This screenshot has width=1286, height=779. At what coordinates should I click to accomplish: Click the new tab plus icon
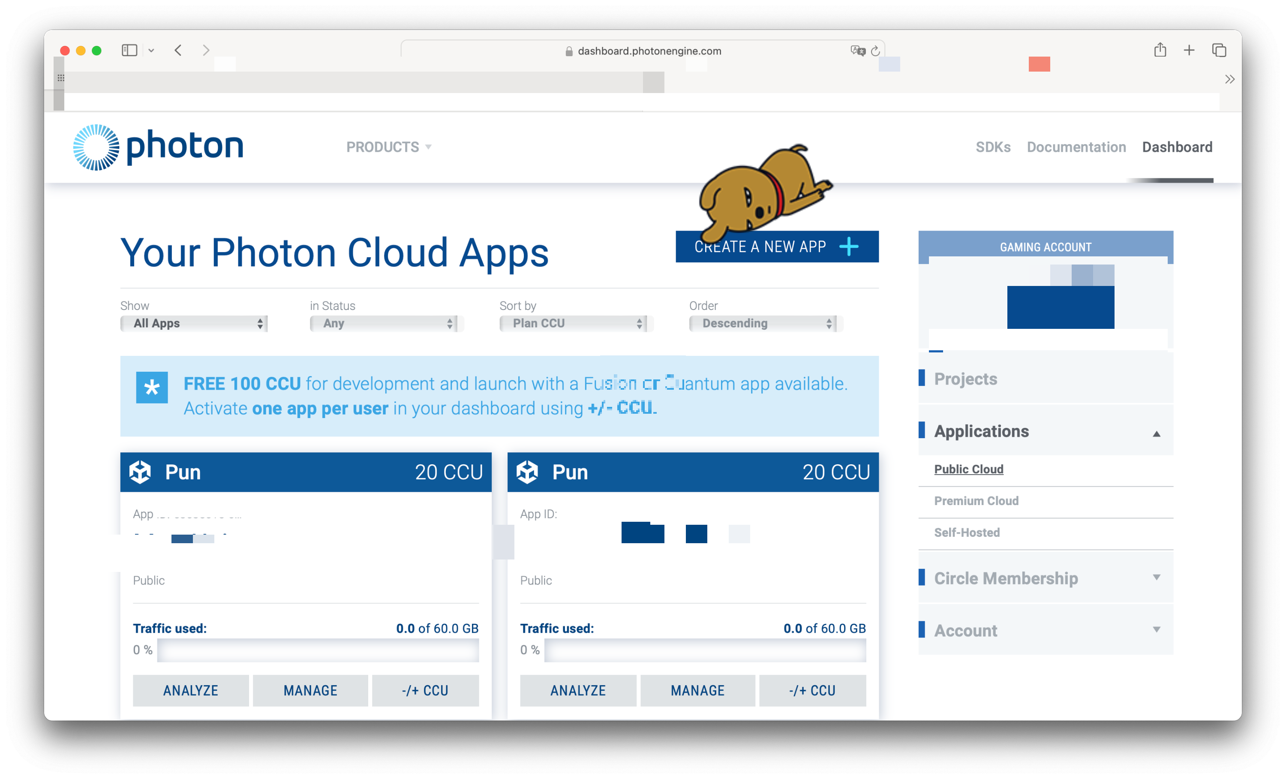(x=1189, y=51)
